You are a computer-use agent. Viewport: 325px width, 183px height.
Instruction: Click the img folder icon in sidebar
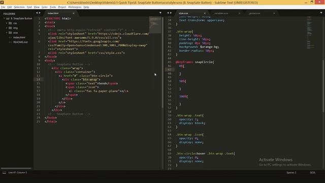point(10,28)
